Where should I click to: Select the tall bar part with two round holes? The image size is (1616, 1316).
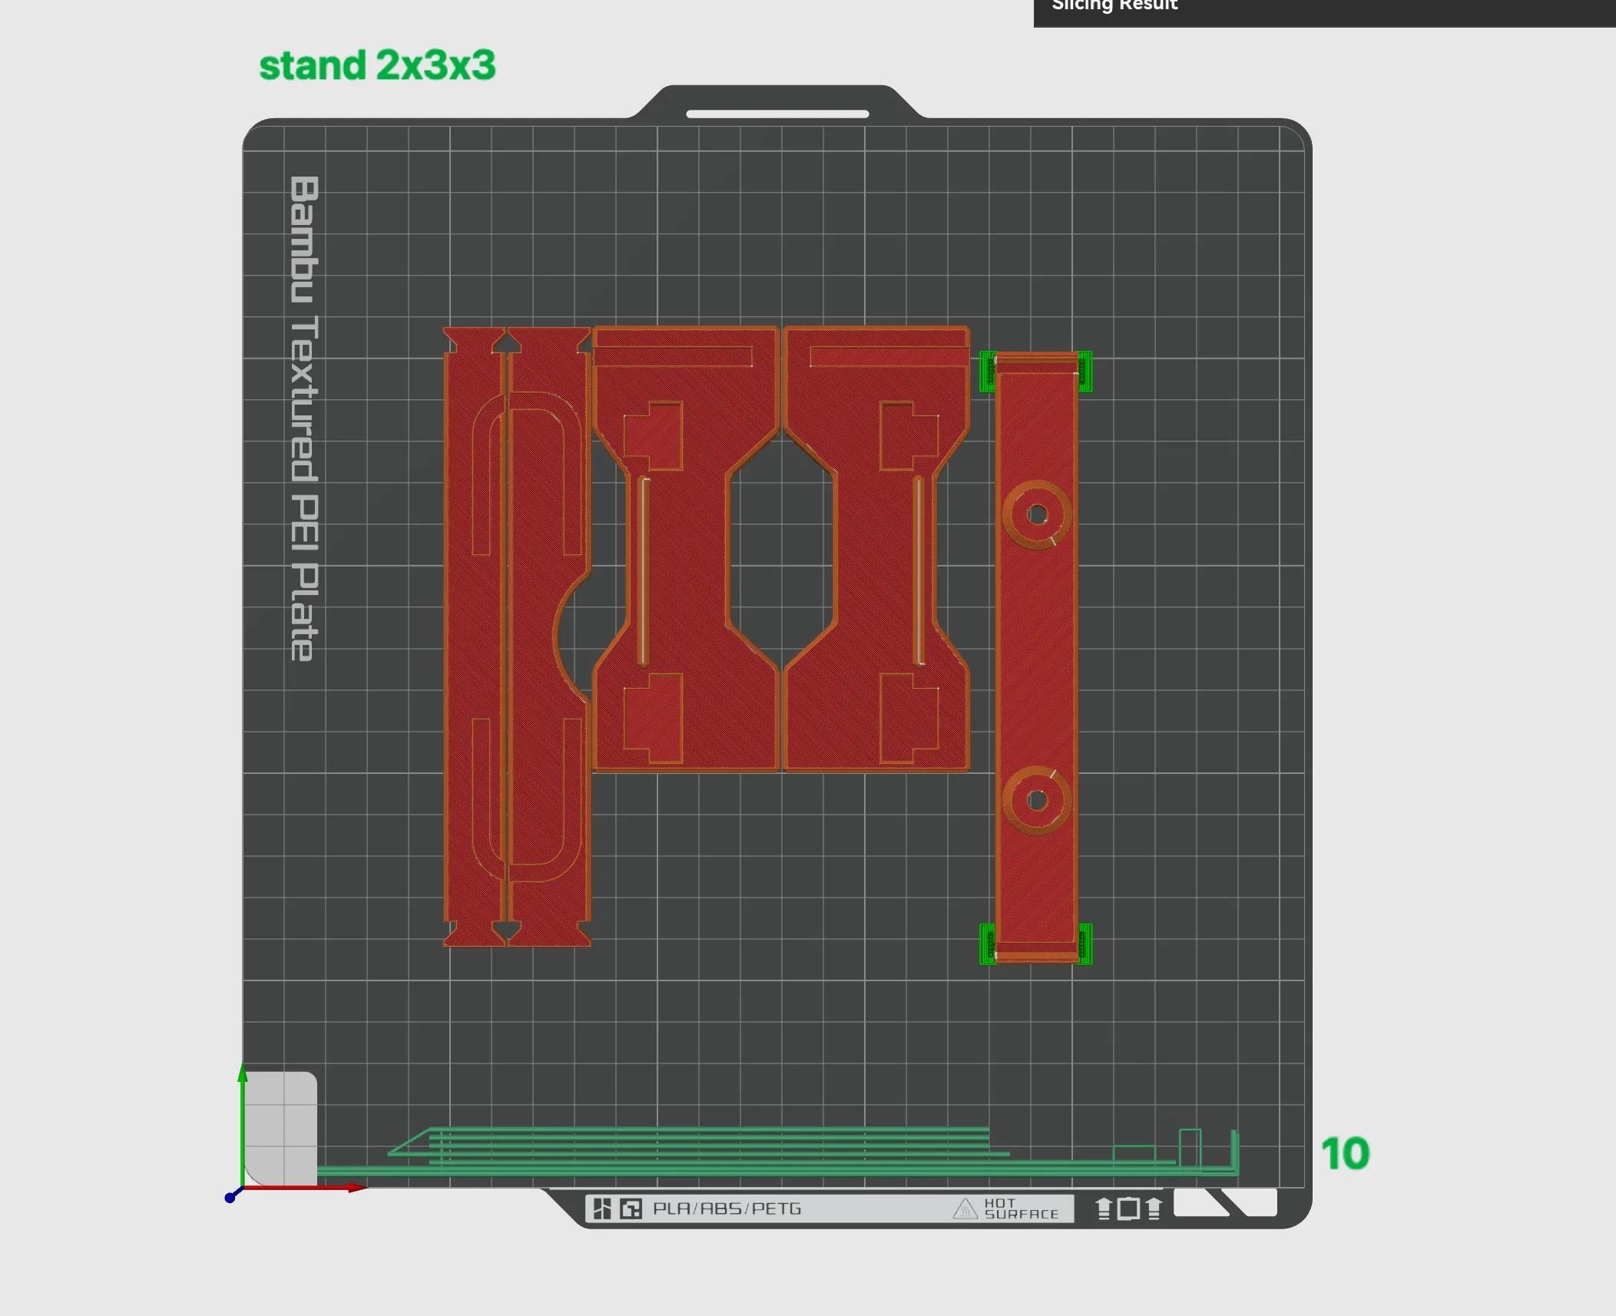pos(1036,657)
